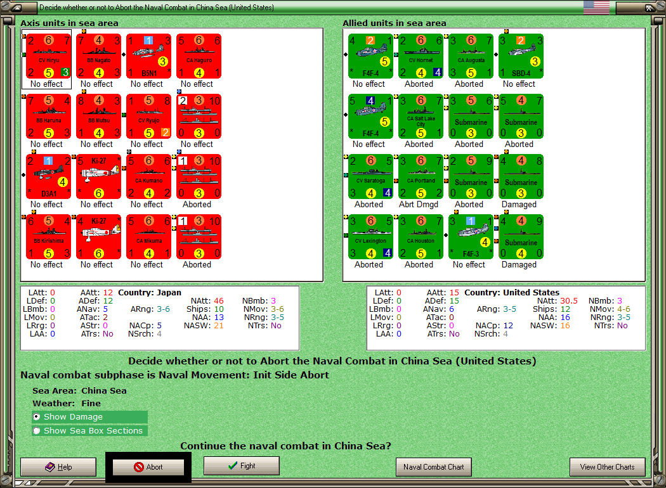Viewport: 666px width, 488px height.
Task: Select the BB Haruna battleship counter
Action: click(49, 116)
